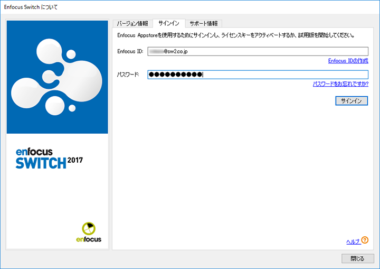Click the Enfocus Appstore instruction text

(x=236, y=35)
